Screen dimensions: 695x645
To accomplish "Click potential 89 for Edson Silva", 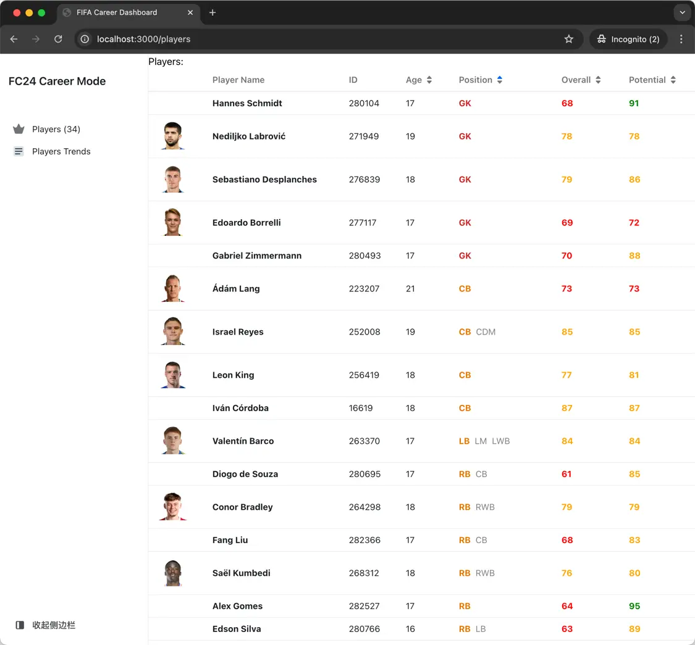I will (x=634, y=629).
